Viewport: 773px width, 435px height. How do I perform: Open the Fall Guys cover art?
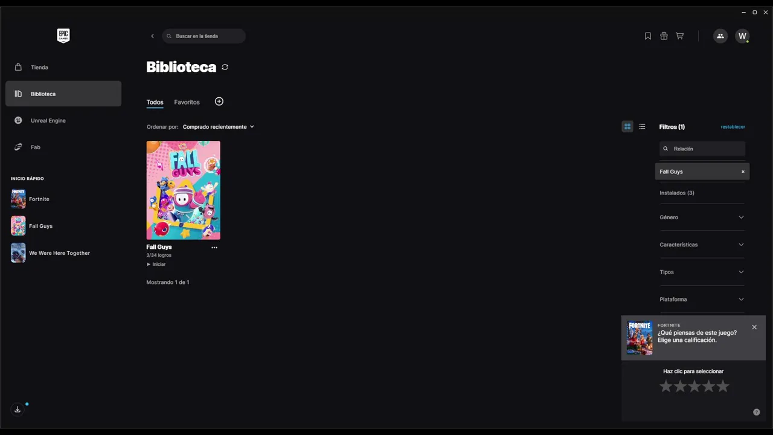(x=183, y=190)
